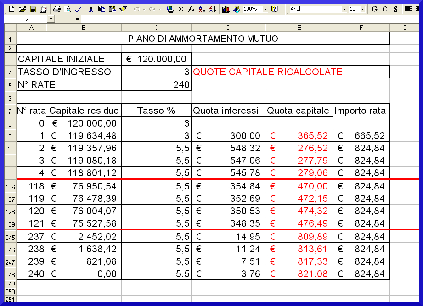This screenshot has height=306, width=423.
Task: Toggle underline formatting with S button
Action: click(395, 9)
